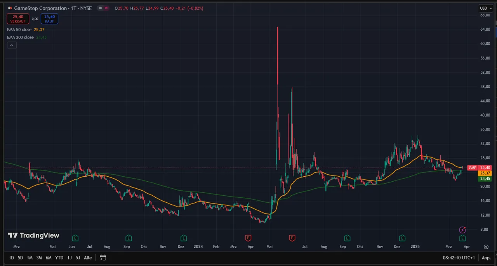Click the 64,00 price axis level
Image resolution: width=497 pixels, height=266 pixels.
pyautogui.click(x=485, y=30)
